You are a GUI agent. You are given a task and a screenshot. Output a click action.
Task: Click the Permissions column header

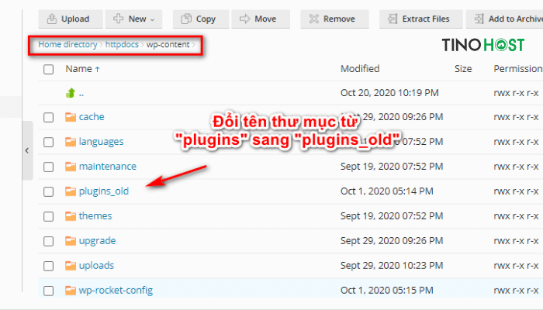518,69
